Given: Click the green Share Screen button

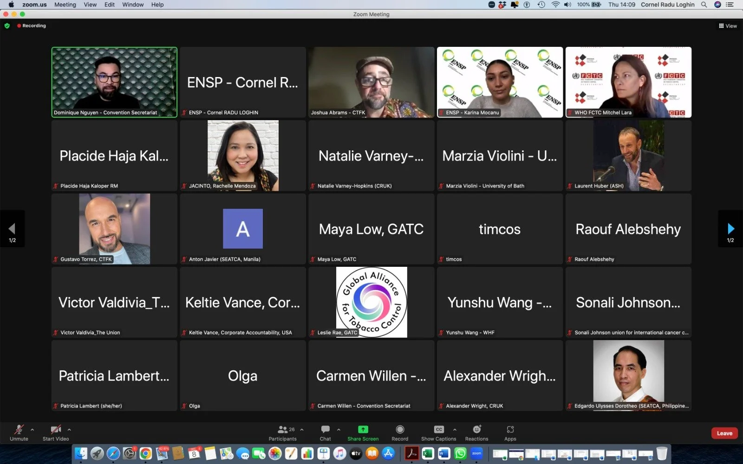Looking at the screenshot, I should pos(363,433).
